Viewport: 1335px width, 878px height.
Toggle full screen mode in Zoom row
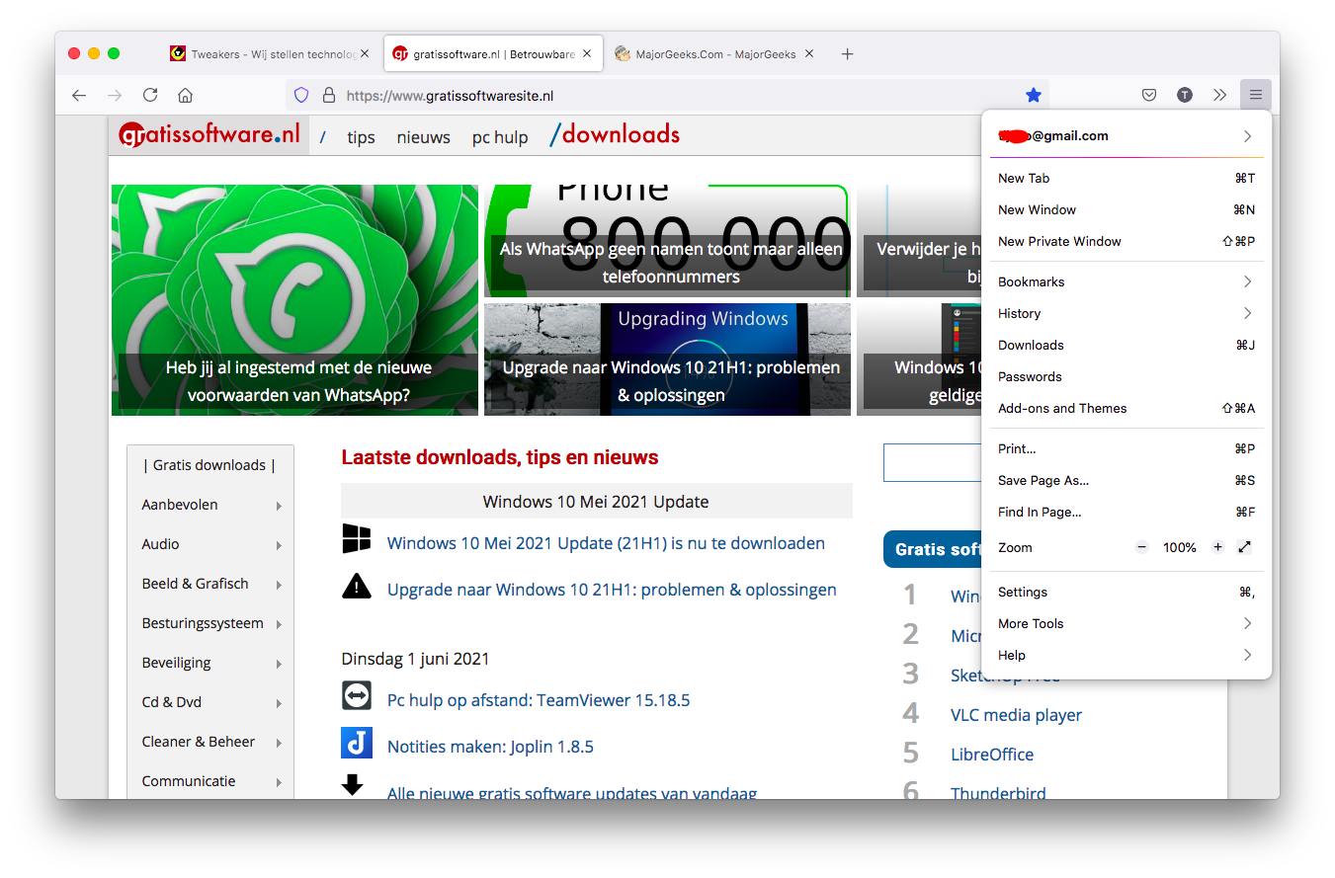(1244, 547)
